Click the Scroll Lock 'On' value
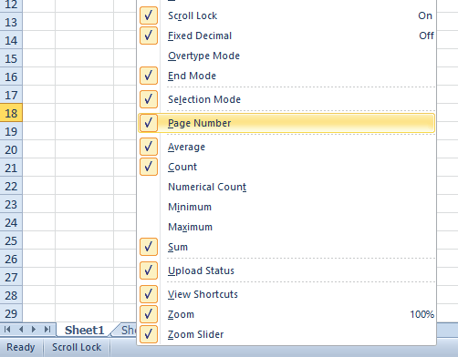This screenshot has width=458, height=357. [425, 15]
